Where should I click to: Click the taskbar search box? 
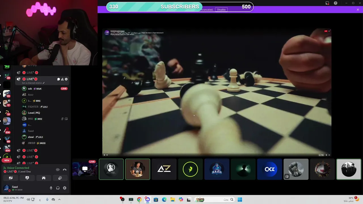214,199
